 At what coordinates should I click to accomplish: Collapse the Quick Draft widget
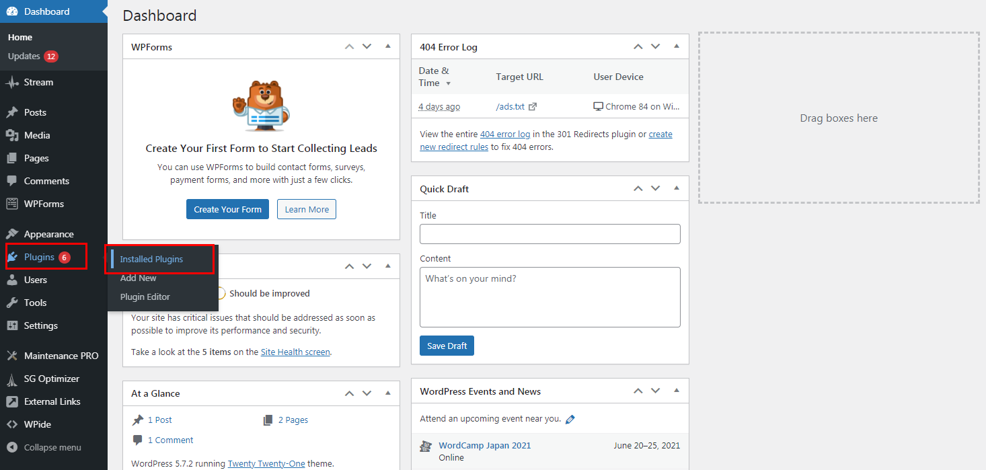click(677, 188)
